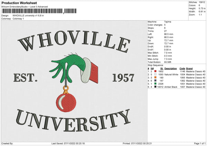Click the Stitches value '15612'
207x146 pixels.
(202, 2)
